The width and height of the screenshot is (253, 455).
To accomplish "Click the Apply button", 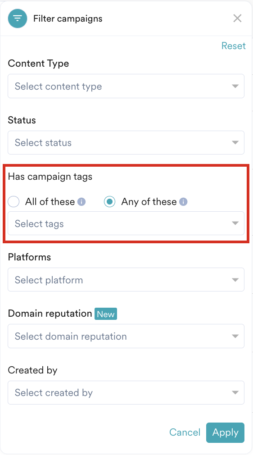I will click(x=226, y=432).
